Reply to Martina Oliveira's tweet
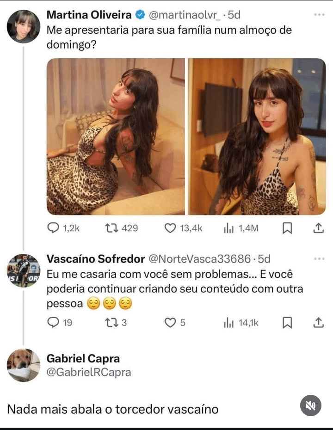The image size is (333, 430). pos(54,228)
